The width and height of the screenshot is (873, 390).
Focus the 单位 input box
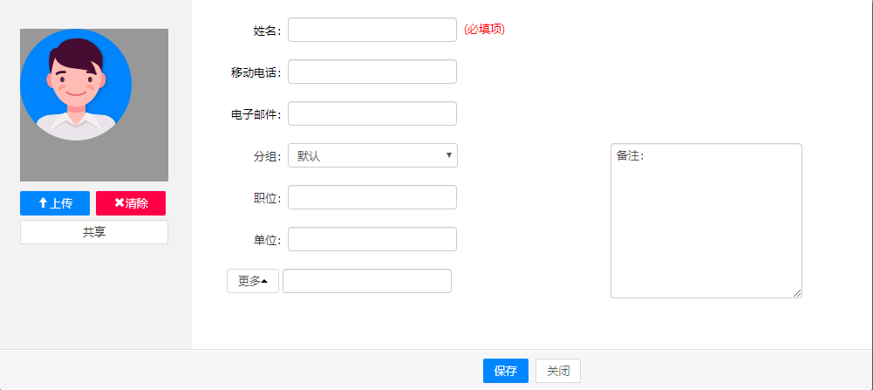pyautogui.click(x=372, y=239)
